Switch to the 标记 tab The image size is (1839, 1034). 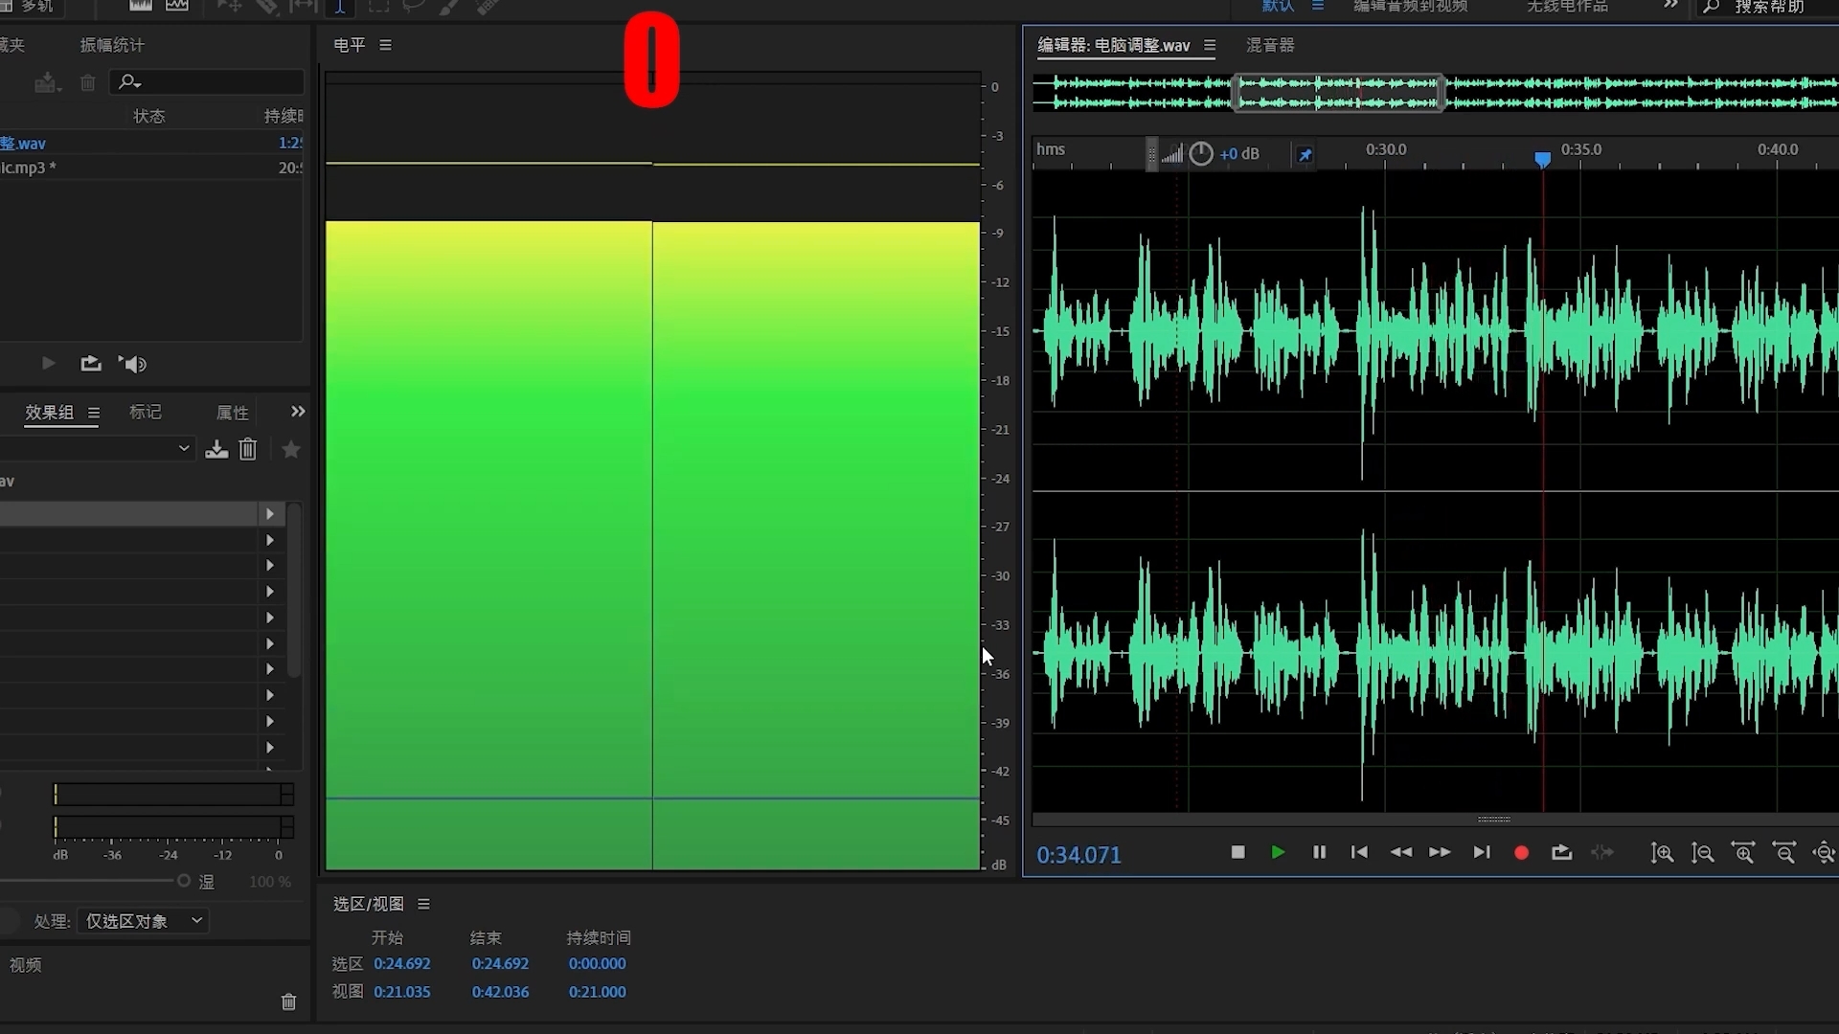[146, 412]
